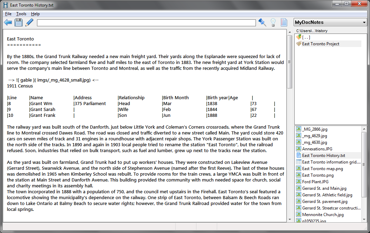This screenshot has height=233, width=370.
Task: Click the pushpin icon in toolbar
Action: tap(262, 22)
